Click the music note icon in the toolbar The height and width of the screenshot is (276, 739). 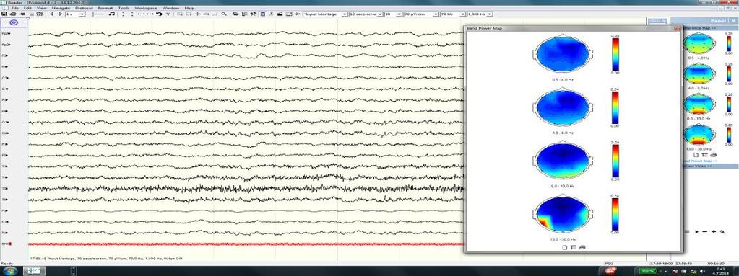(x=112, y=14)
